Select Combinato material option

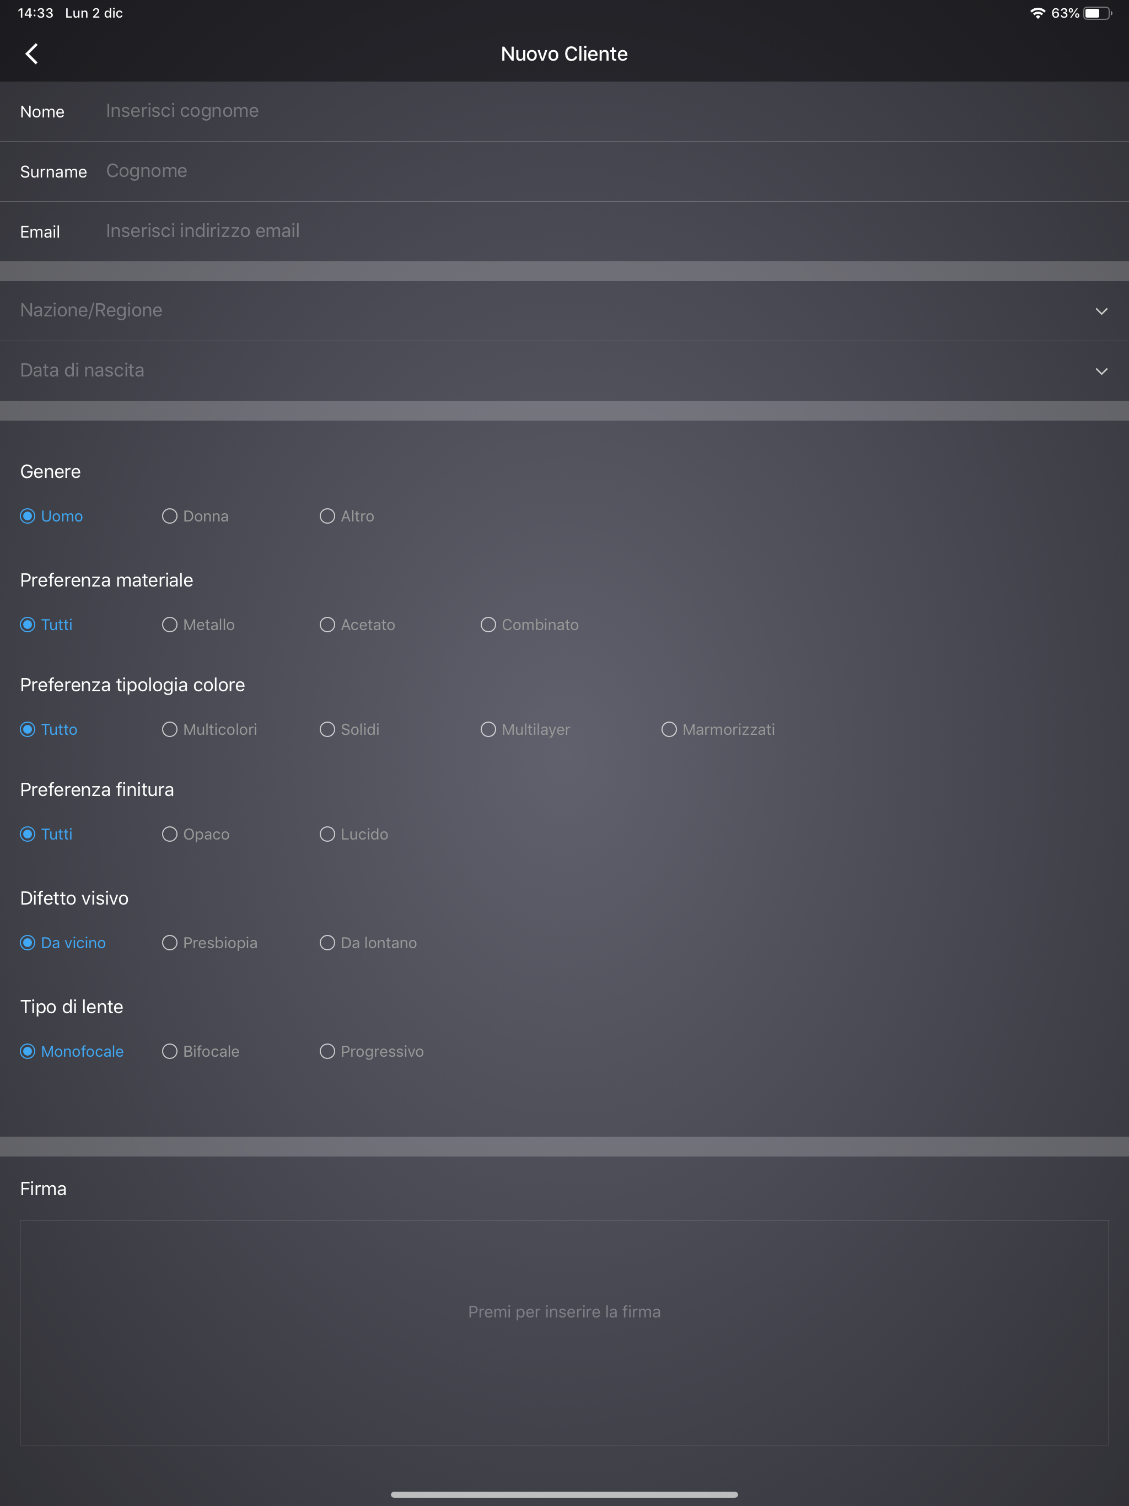point(488,625)
